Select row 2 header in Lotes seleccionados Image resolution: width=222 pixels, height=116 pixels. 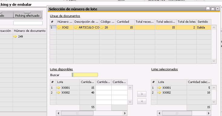pos(154,92)
